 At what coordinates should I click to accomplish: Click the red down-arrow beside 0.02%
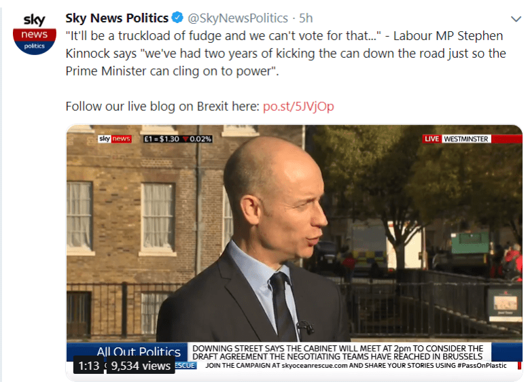(x=185, y=139)
